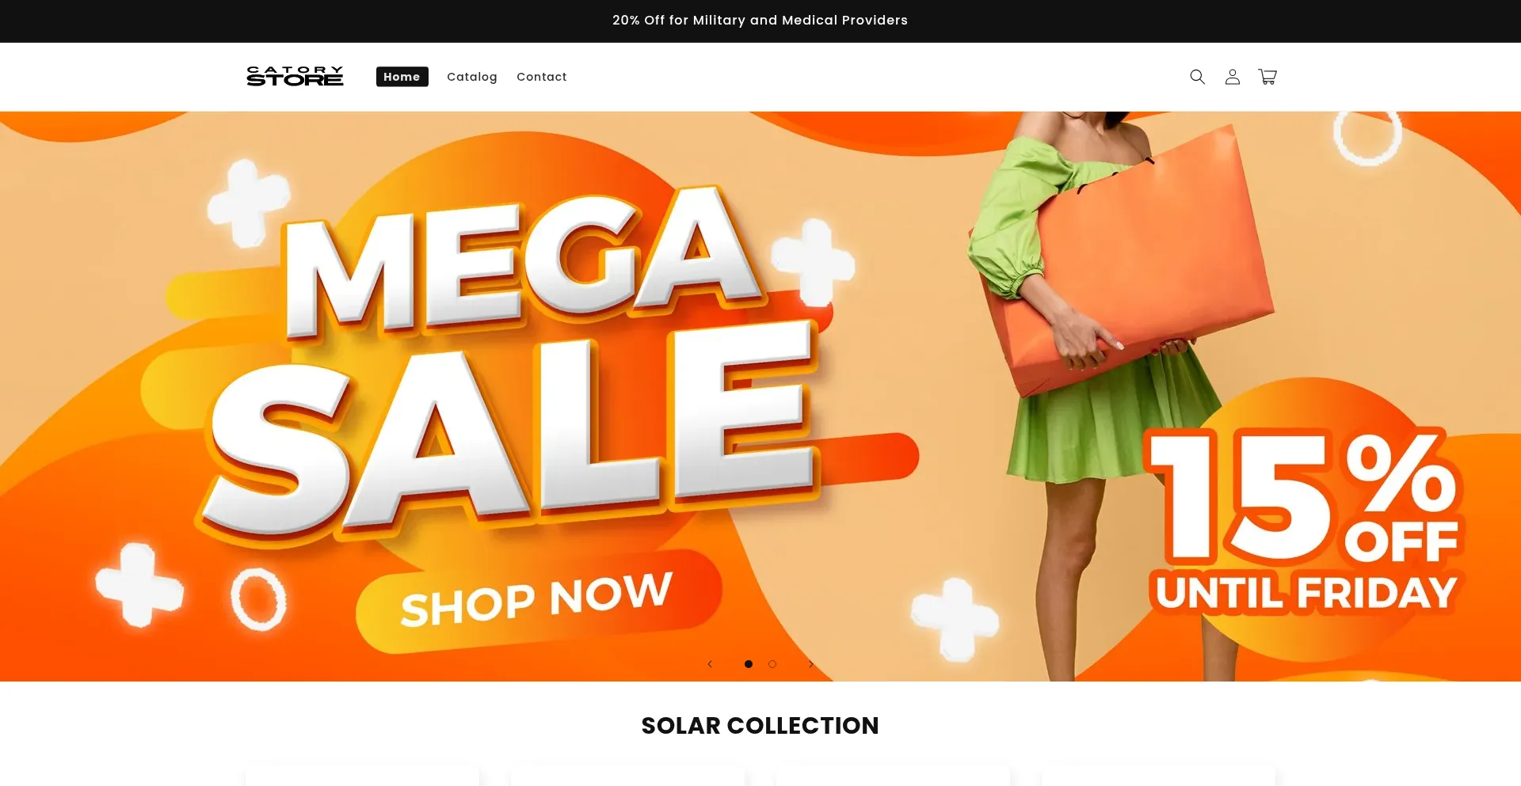Click the military discount announcement bar
Image resolution: width=1521 pixels, height=786 pixels.
[760, 21]
